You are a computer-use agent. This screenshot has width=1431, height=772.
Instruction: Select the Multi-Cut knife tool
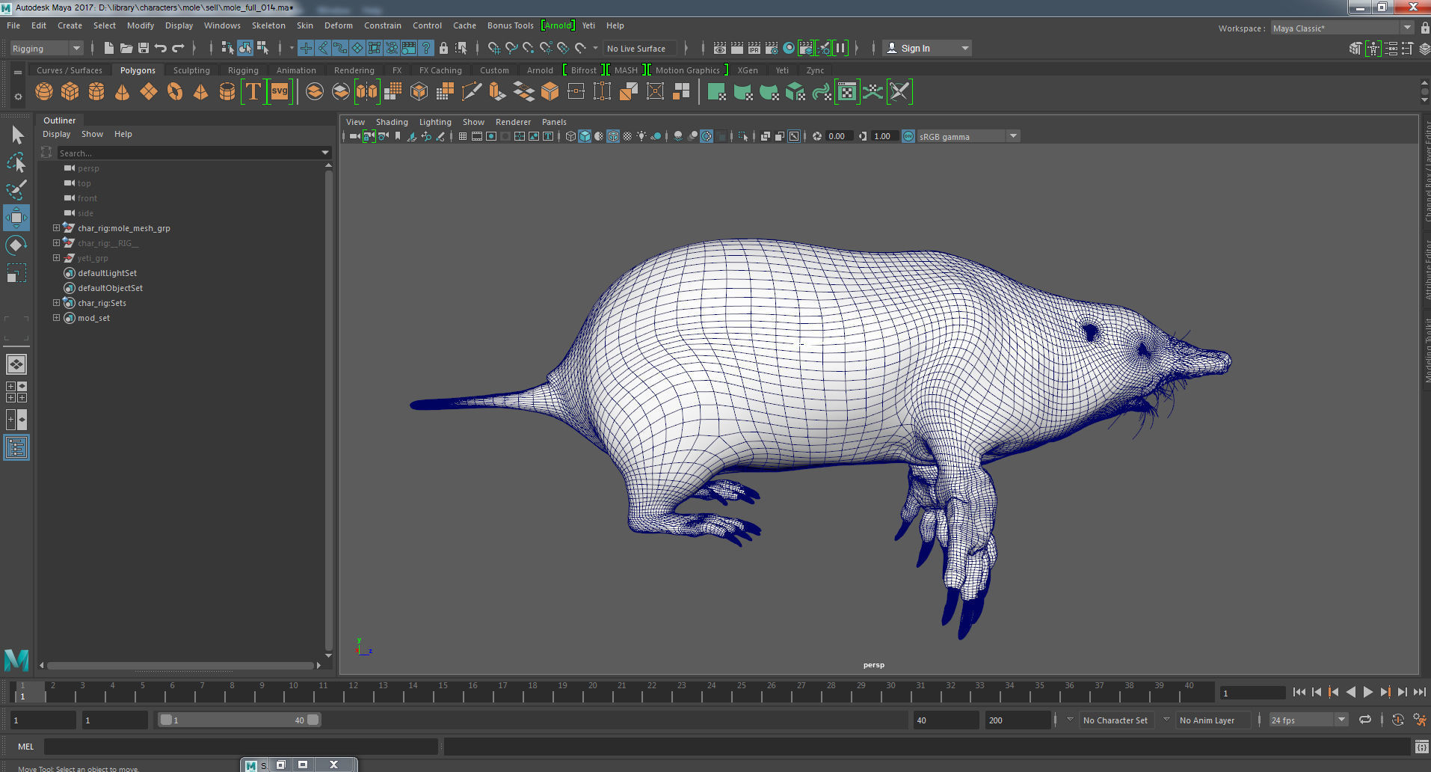472,91
